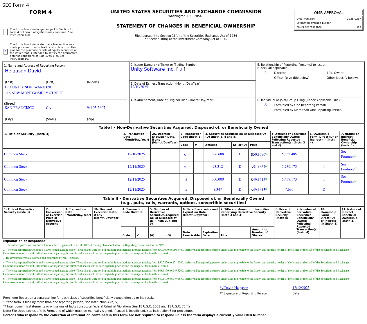The width and height of the screenshot is (367, 324).
Task: Click the amount 93,312 in Table I
Action: [x=217, y=167]
